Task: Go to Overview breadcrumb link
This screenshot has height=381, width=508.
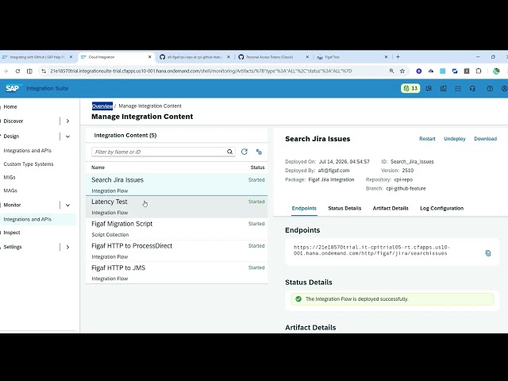Action: point(102,106)
